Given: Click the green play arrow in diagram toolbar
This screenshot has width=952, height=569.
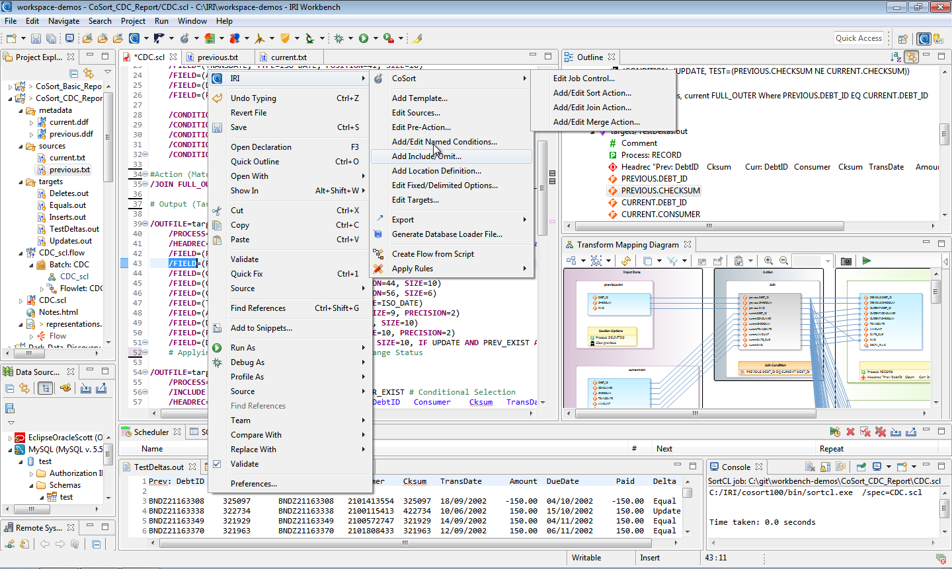Looking at the screenshot, I should coord(867,261).
